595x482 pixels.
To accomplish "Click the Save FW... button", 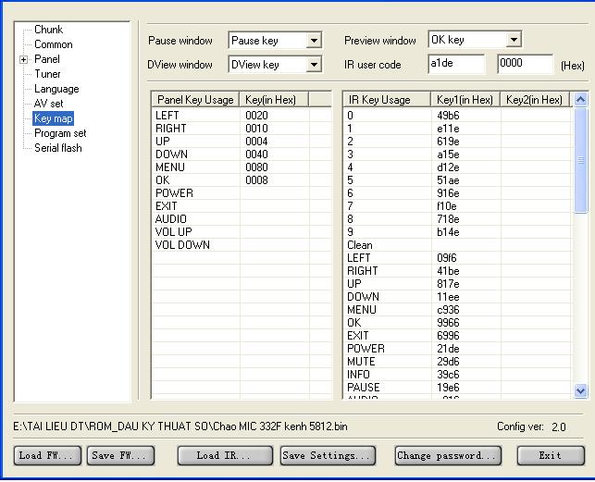I will tap(120, 455).
